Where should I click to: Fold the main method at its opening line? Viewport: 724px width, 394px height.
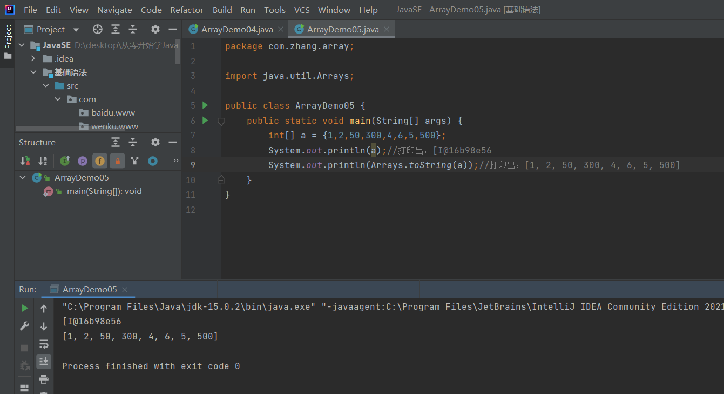coord(221,122)
